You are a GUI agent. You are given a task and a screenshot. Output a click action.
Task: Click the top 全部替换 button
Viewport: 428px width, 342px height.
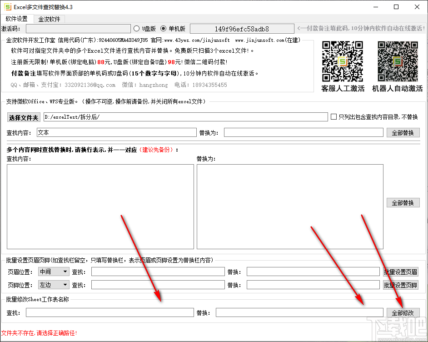click(403, 132)
